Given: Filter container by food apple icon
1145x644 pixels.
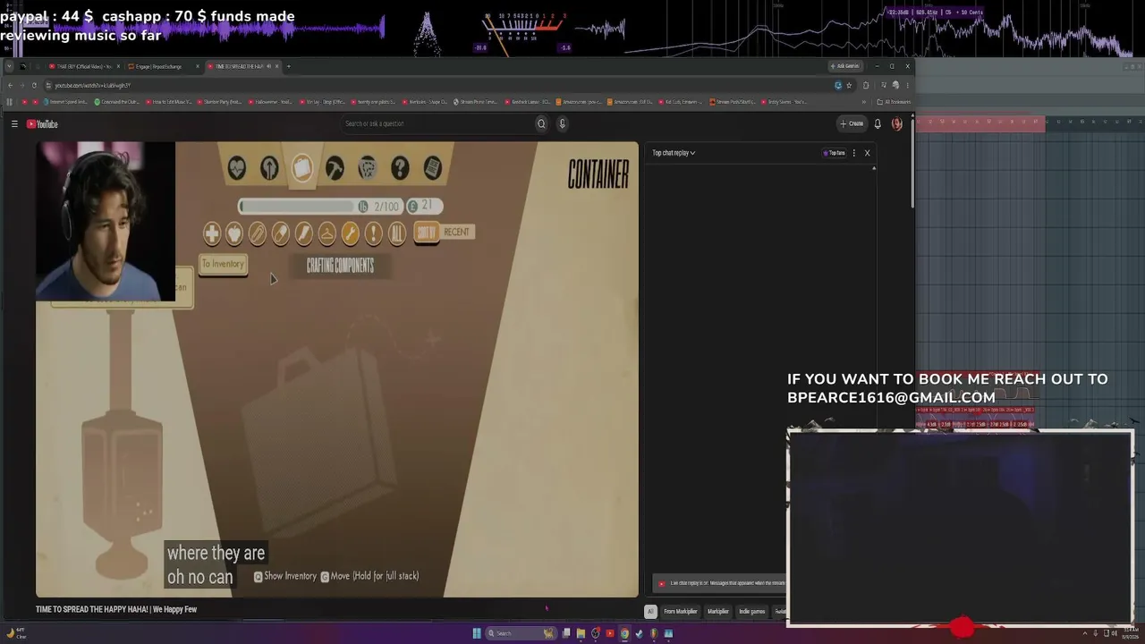Looking at the screenshot, I should 234,233.
